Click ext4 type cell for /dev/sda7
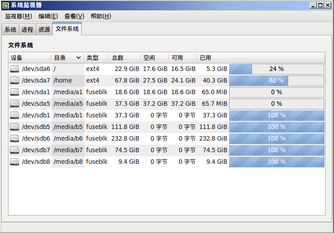334x233 pixels. [93, 80]
